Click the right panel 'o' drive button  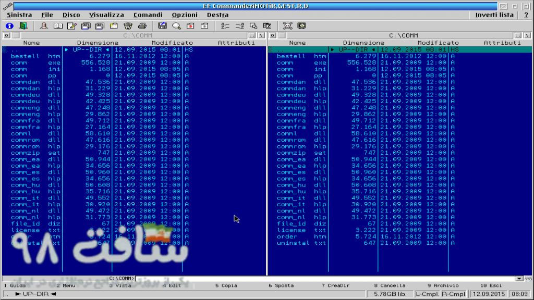pyautogui.click(x=272, y=35)
